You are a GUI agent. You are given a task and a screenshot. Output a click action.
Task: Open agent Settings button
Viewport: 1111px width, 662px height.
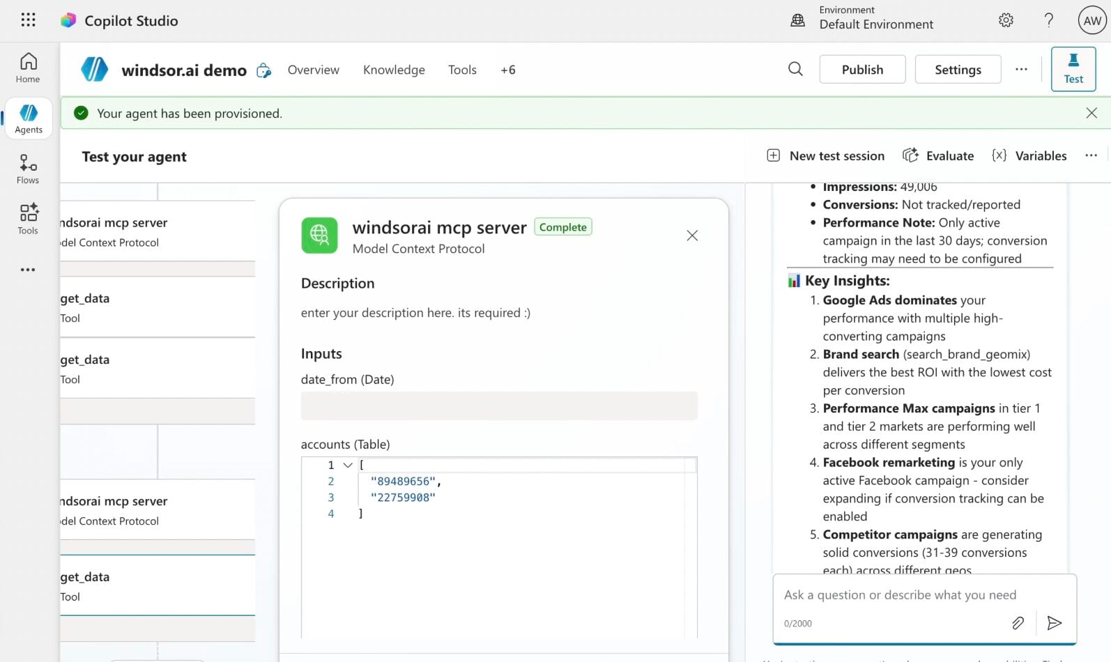click(x=958, y=69)
